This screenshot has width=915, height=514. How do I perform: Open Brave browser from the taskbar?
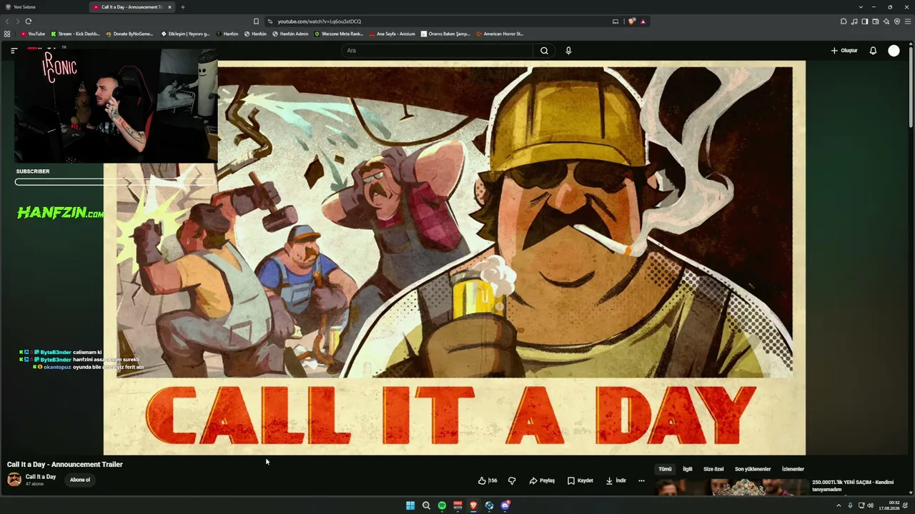[x=473, y=505]
